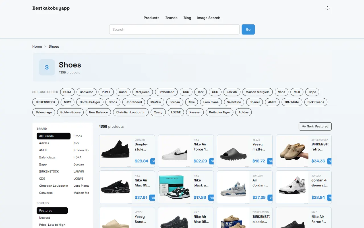Viewport: 364px width, 228px height.
Task: Click the blue S category icon
Action: 47,67
